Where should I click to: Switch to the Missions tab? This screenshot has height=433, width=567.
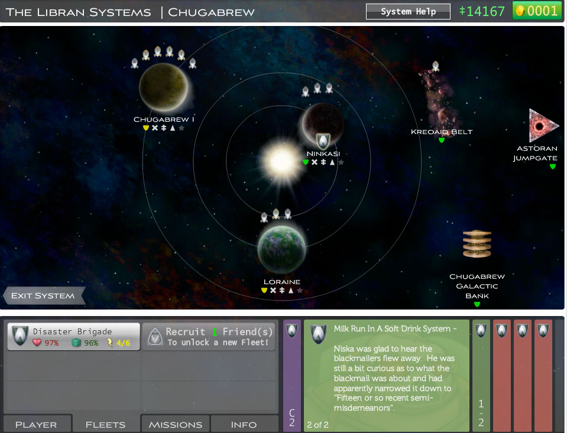[176, 424]
